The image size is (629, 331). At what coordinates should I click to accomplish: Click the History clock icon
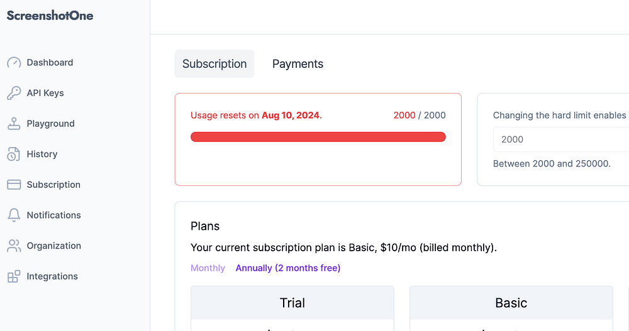(14, 155)
